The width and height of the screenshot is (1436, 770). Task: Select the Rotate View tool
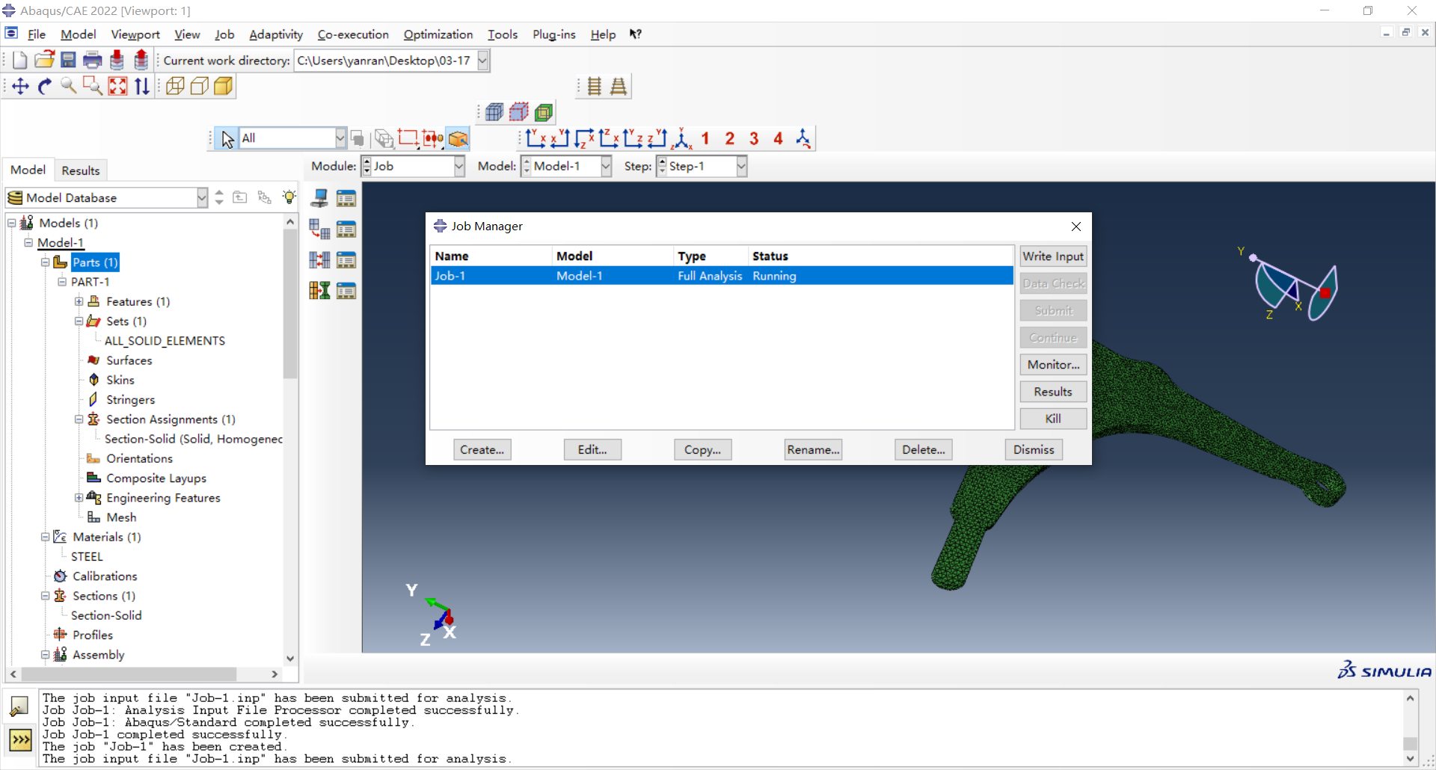pos(45,87)
